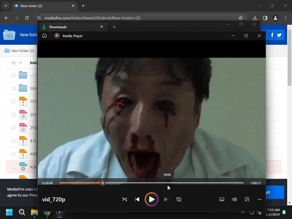
Task: Close the Downloads tab
Action: 102,27
